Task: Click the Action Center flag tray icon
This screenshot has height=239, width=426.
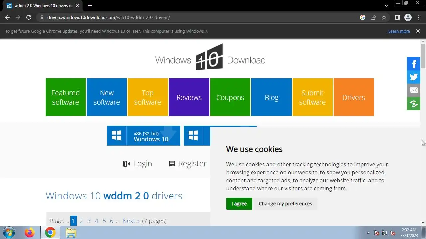Action: [x=376, y=233]
